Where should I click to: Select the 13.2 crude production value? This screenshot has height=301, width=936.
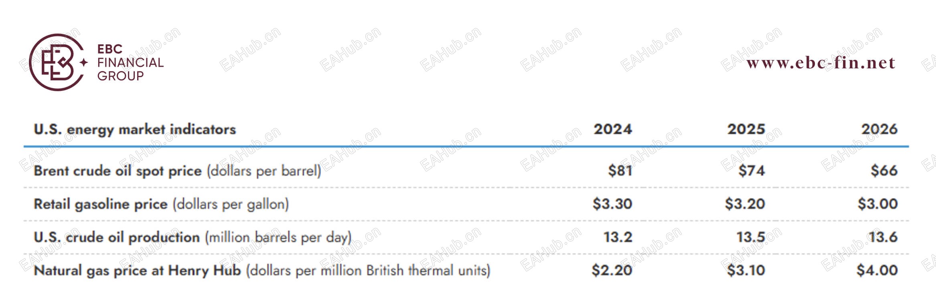pyautogui.click(x=618, y=237)
